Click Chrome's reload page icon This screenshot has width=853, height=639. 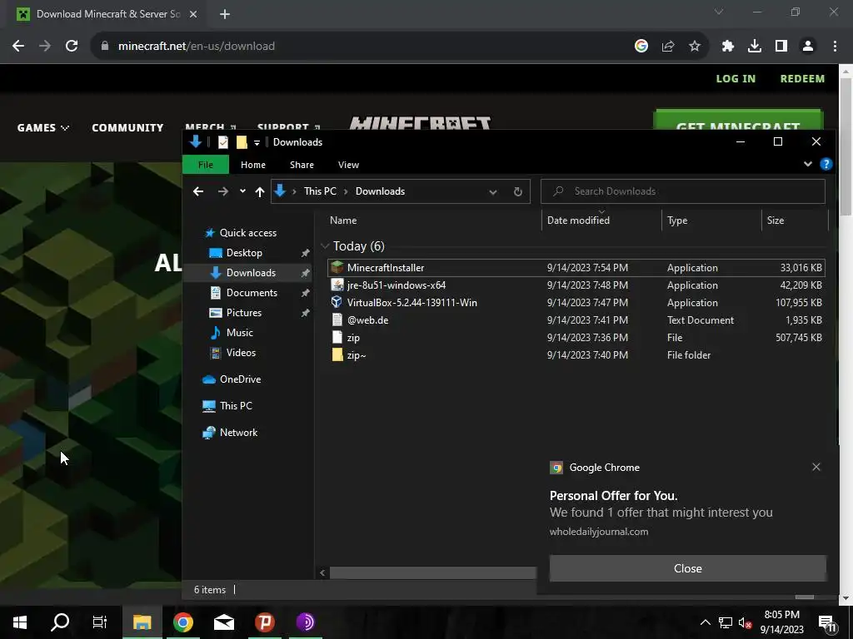[x=72, y=47]
